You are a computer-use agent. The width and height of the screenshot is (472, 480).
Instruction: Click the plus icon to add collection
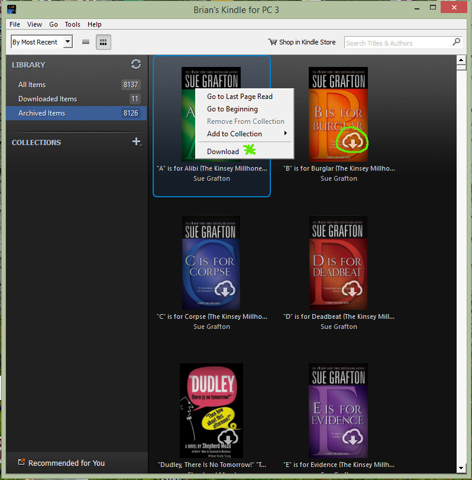coord(136,142)
